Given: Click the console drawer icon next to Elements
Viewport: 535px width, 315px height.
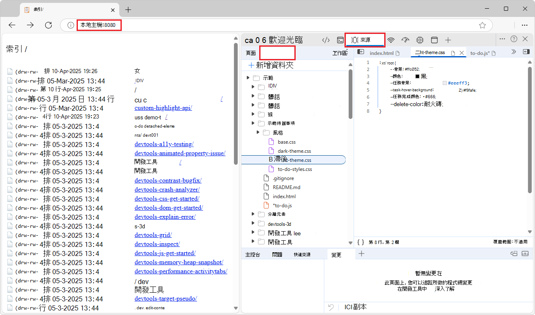Looking at the screenshot, I should tap(340, 40).
